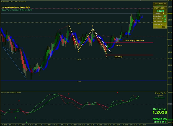Click the EURUSD symbol in info panel

(159, 8)
